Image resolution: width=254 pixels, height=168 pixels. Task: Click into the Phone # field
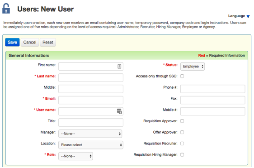point(213,89)
